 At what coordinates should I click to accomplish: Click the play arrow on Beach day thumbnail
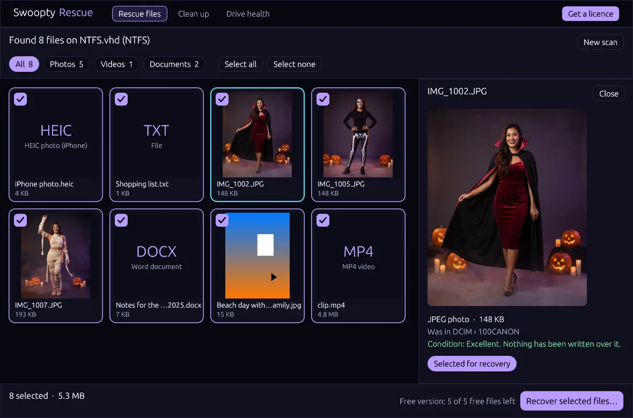[x=274, y=277]
